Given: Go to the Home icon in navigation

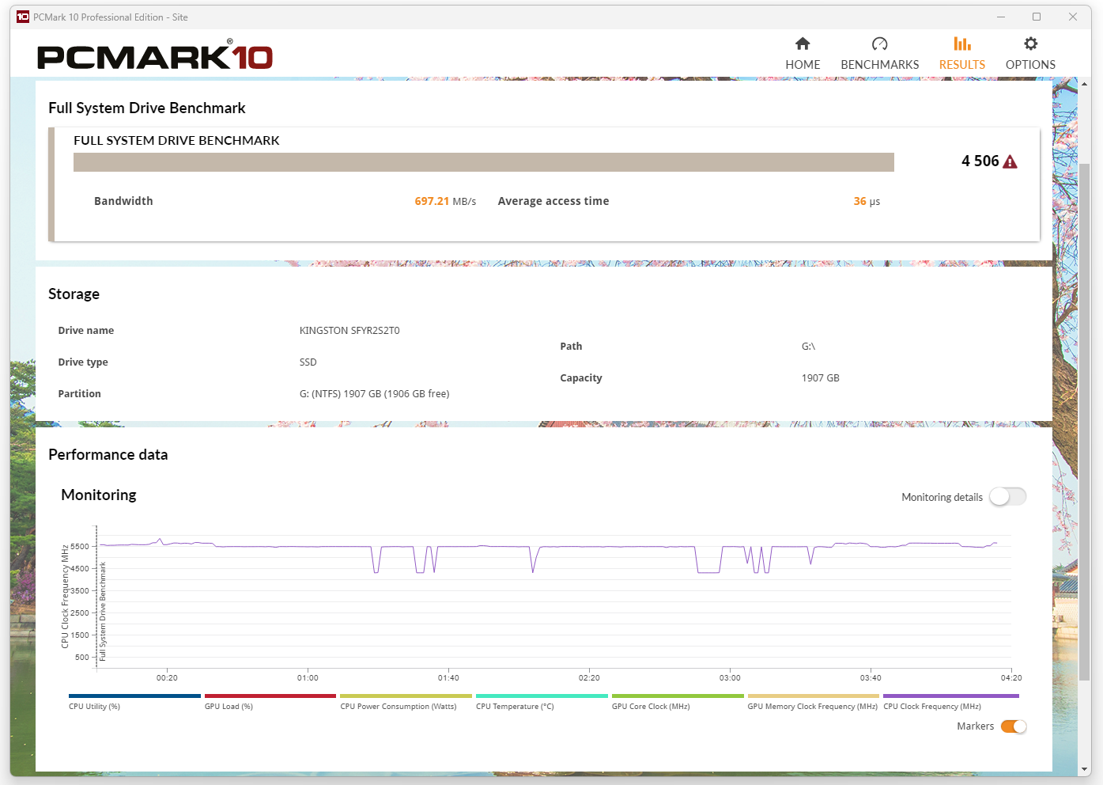Looking at the screenshot, I should (803, 44).
